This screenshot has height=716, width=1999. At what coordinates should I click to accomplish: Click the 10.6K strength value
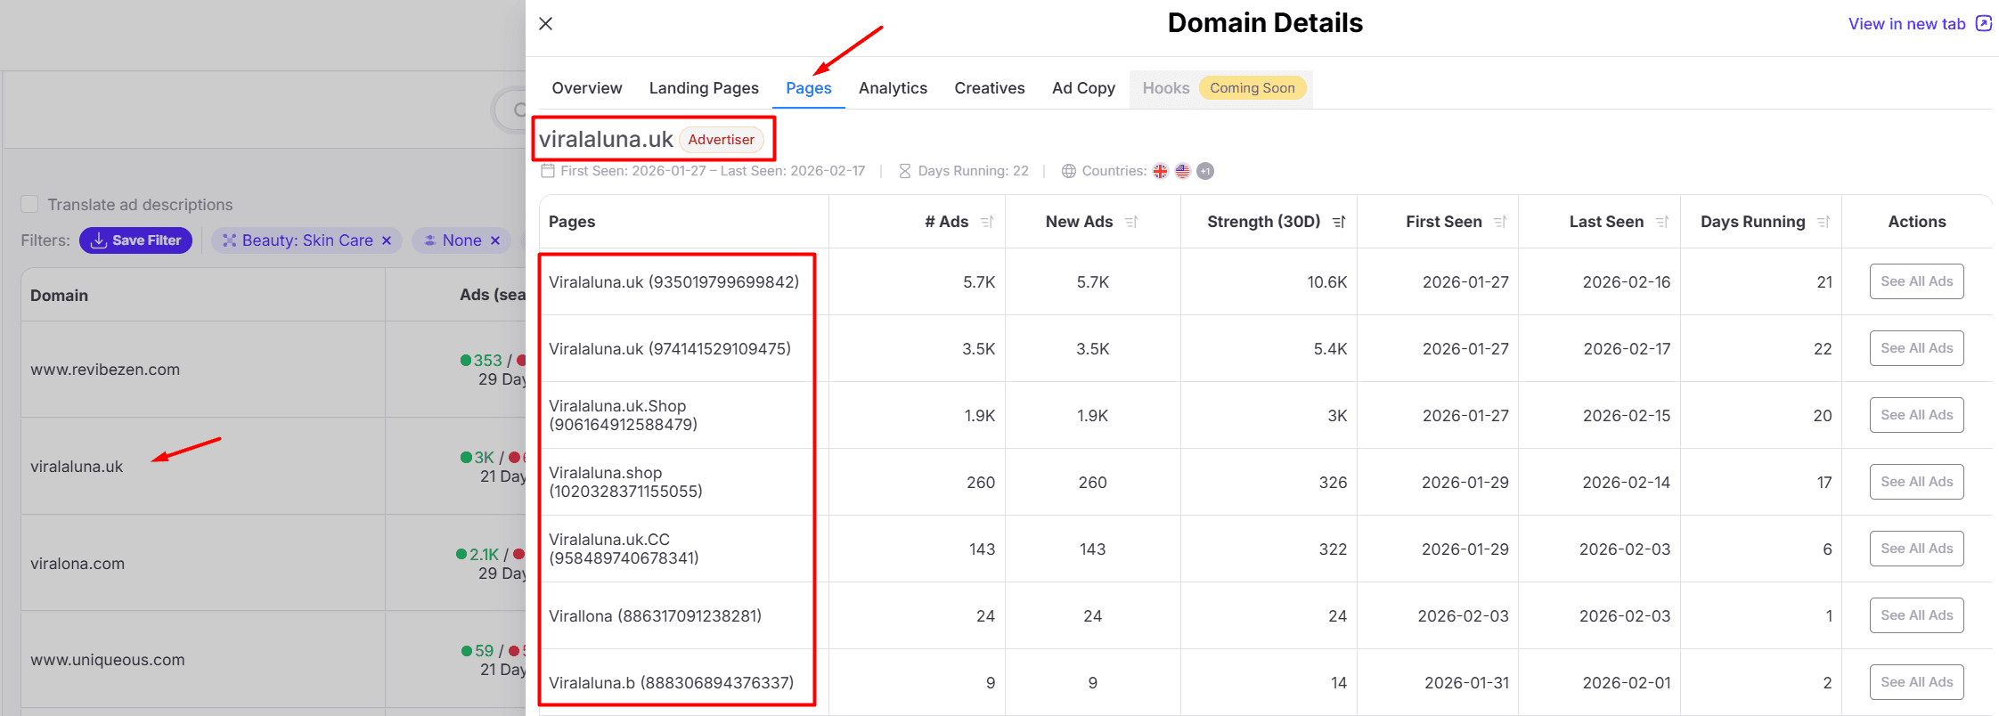click(1327, 282)
